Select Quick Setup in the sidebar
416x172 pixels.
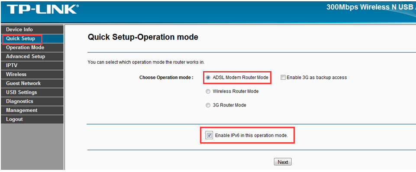(32, 38)
